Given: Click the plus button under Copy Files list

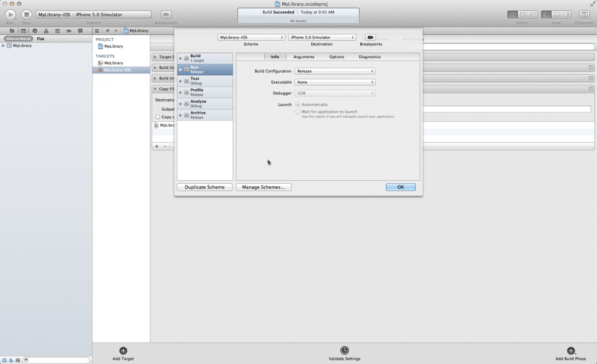Looking at the screenshot, I should [x=156, y=146].
